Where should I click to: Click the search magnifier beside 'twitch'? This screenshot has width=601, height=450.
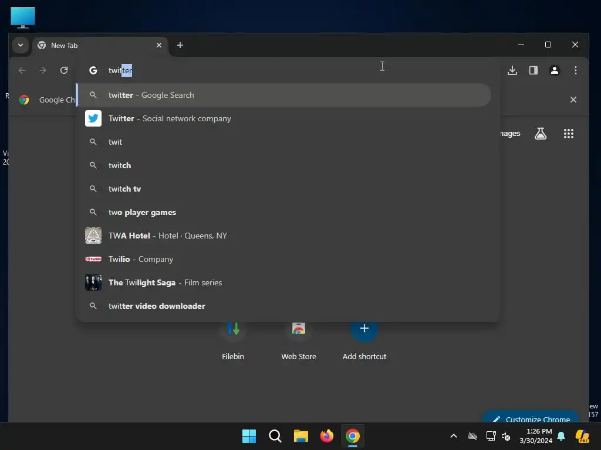tap(93, 165)
